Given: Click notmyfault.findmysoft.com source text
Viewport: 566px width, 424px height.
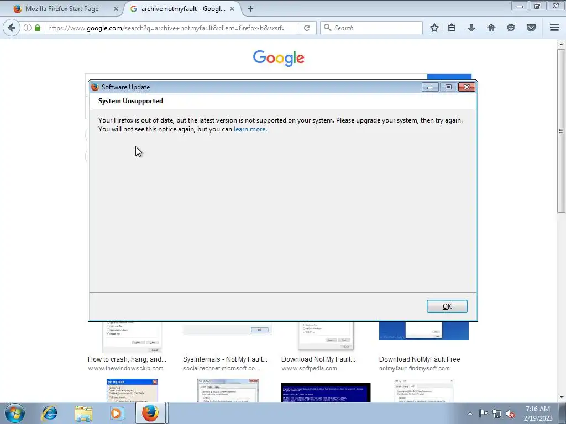Looking at the screenshot, I should pos(415,368).
